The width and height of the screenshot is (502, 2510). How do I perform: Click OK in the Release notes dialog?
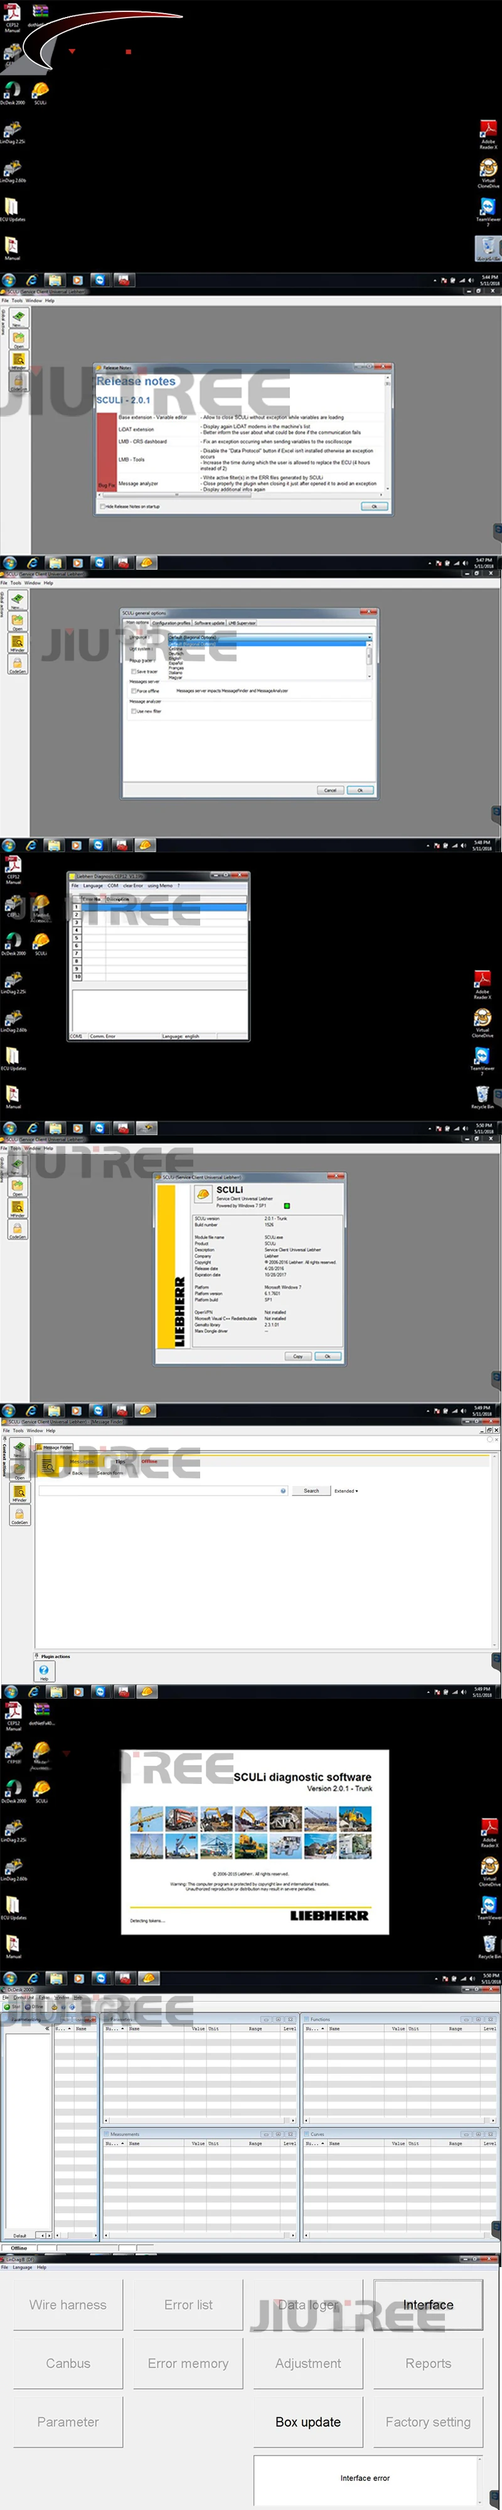375,506
